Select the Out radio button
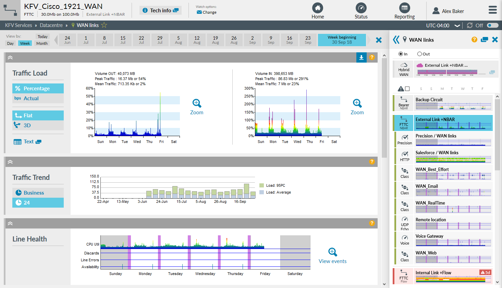502x288 pixels. click(419, 54)
